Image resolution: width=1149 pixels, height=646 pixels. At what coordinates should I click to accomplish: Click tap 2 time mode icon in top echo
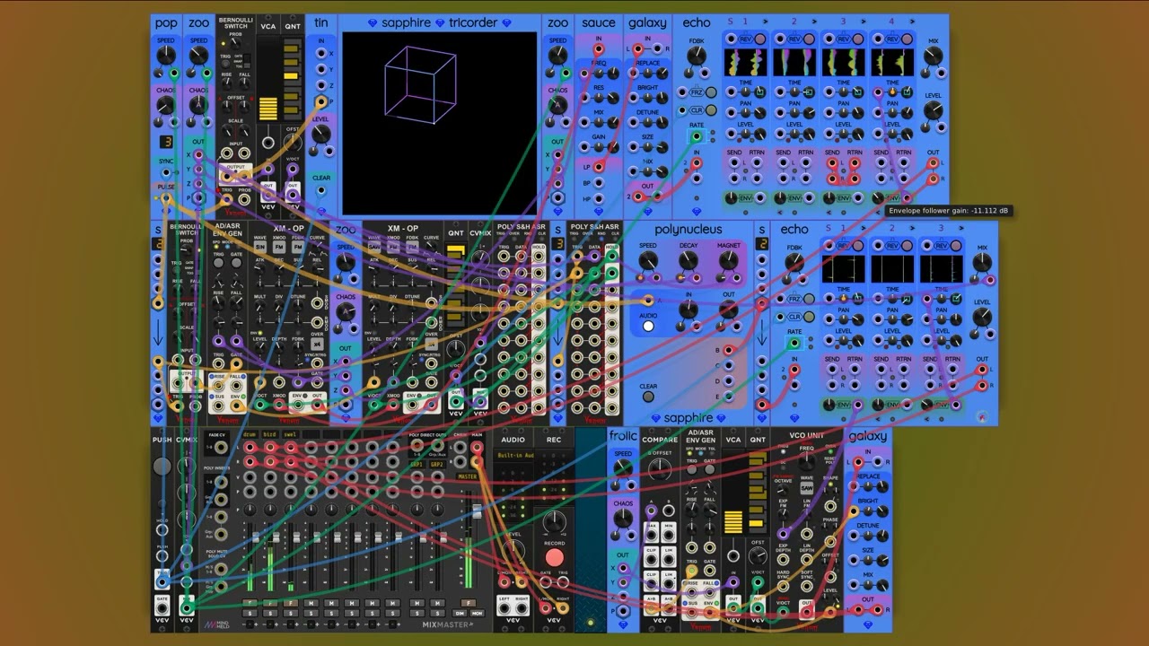pos(809,92)
